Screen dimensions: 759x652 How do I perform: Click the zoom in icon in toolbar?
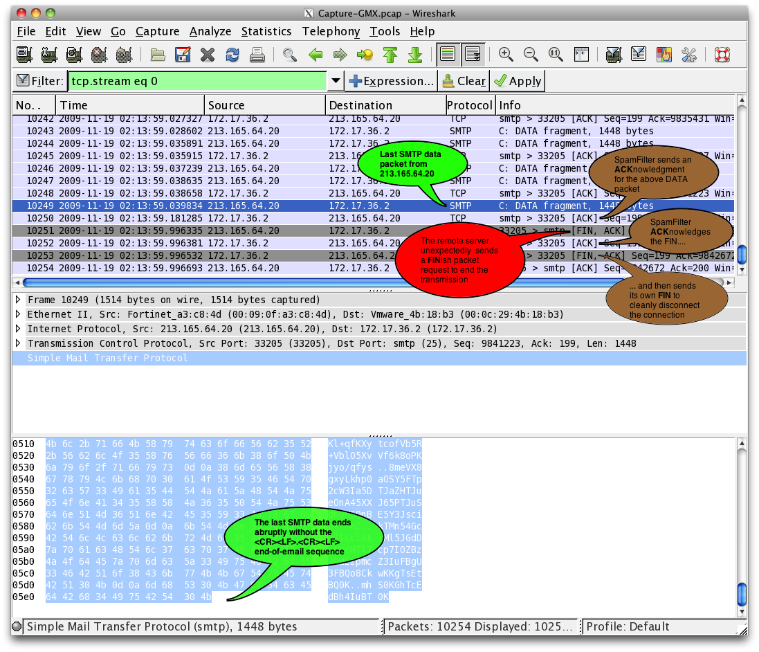click(x=506, y=55)
